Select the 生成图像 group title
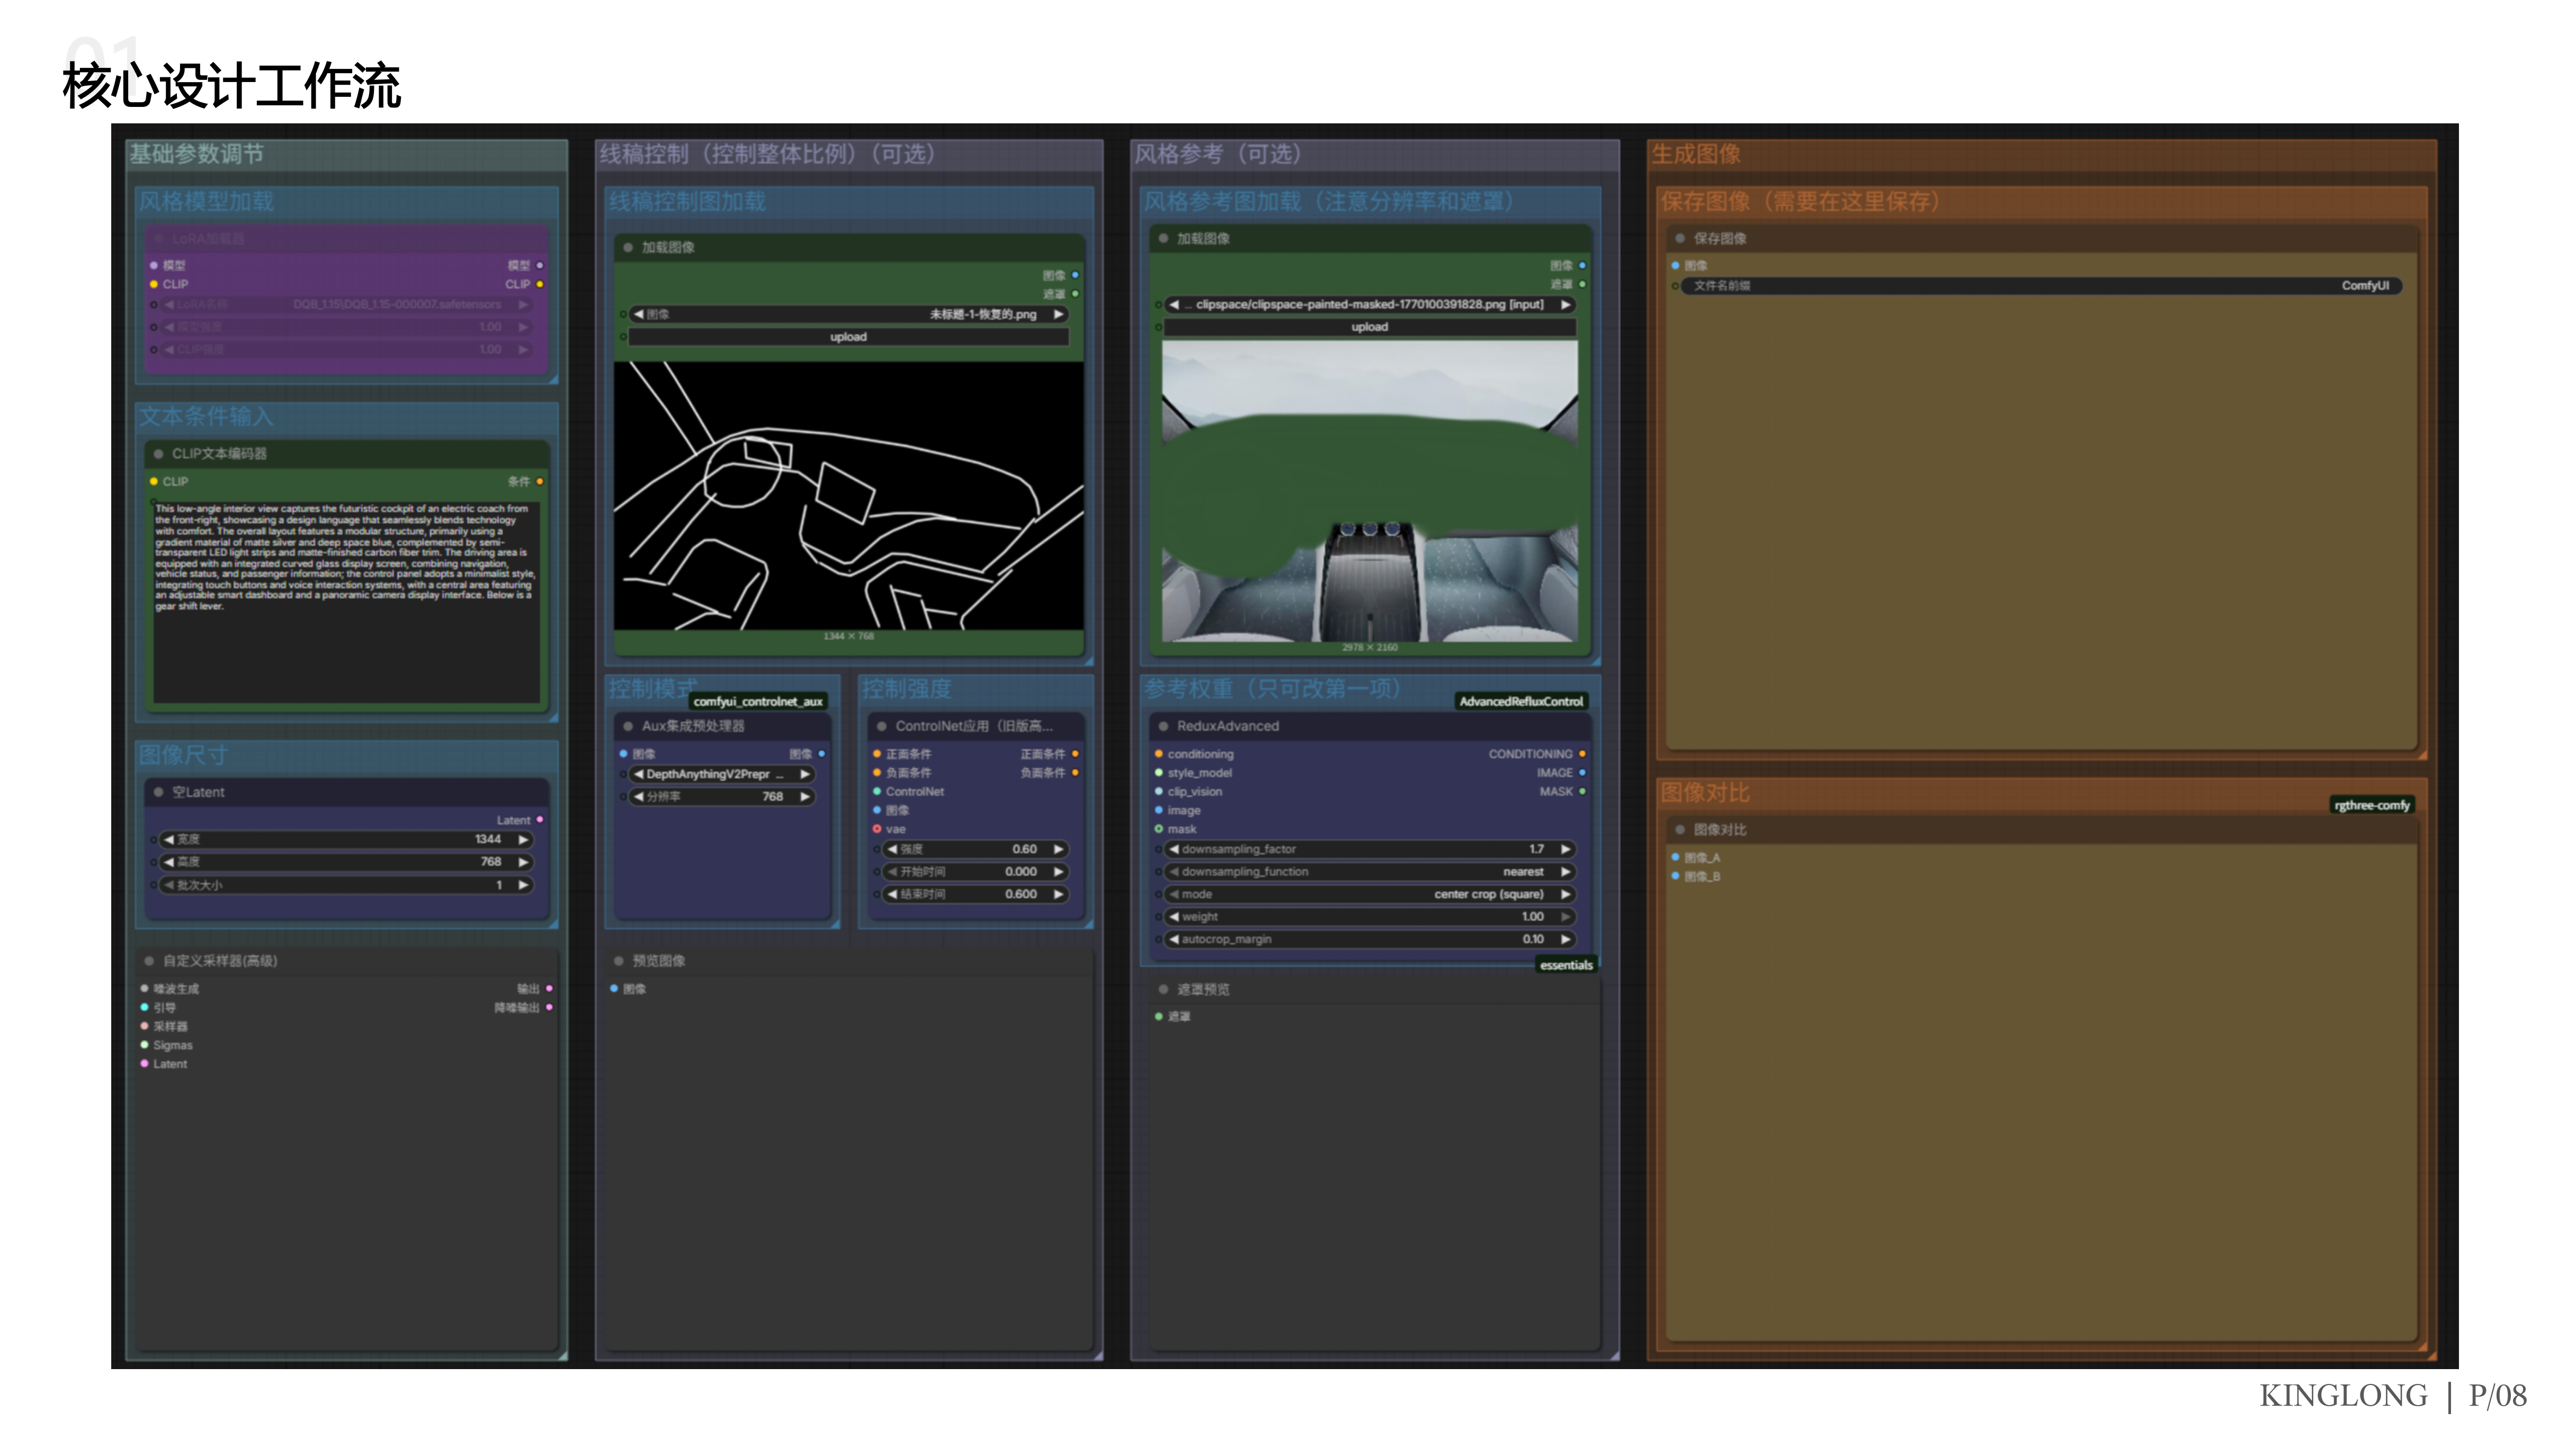2576x1448 pixels. (1696, 154)
